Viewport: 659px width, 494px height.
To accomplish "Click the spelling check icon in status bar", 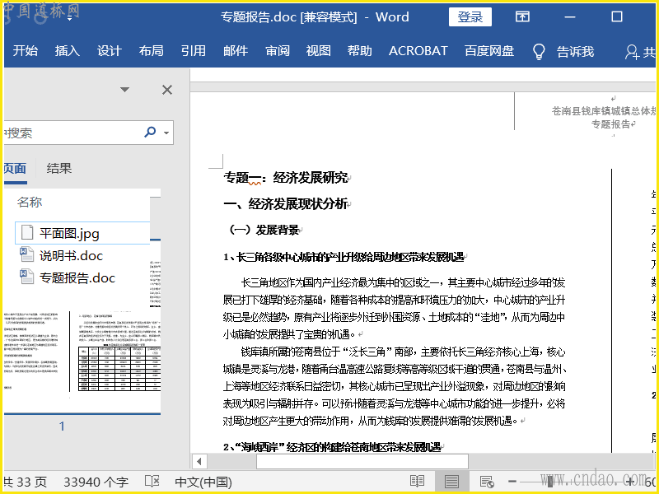I will pyautogui.click(x=152, y=481).
